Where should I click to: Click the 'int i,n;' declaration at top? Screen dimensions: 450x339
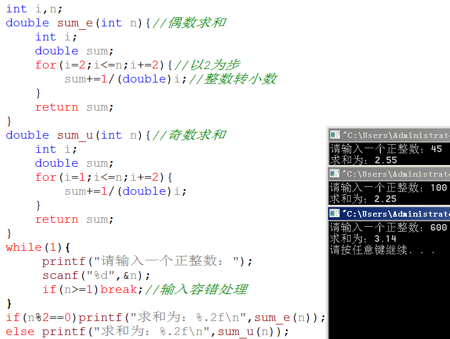coord(34,9)
